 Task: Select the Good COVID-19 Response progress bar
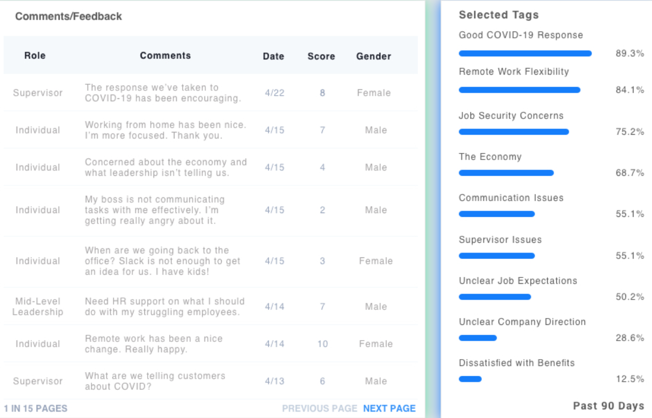tap(525, 54)
